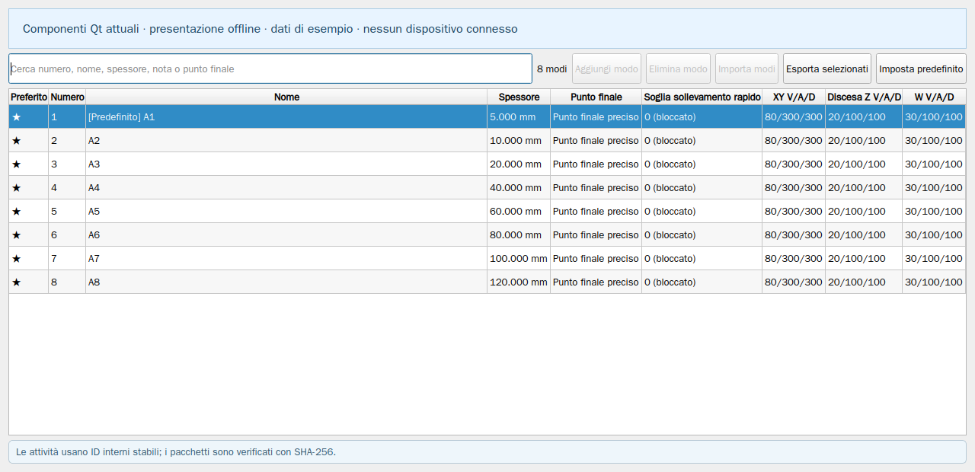
Task: Click the favorite star in row A1
Action: [17, 117]
